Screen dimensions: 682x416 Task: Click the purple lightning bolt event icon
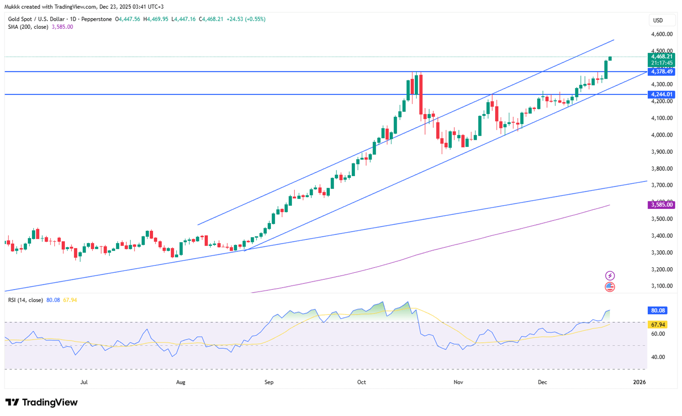pos(610,276)
